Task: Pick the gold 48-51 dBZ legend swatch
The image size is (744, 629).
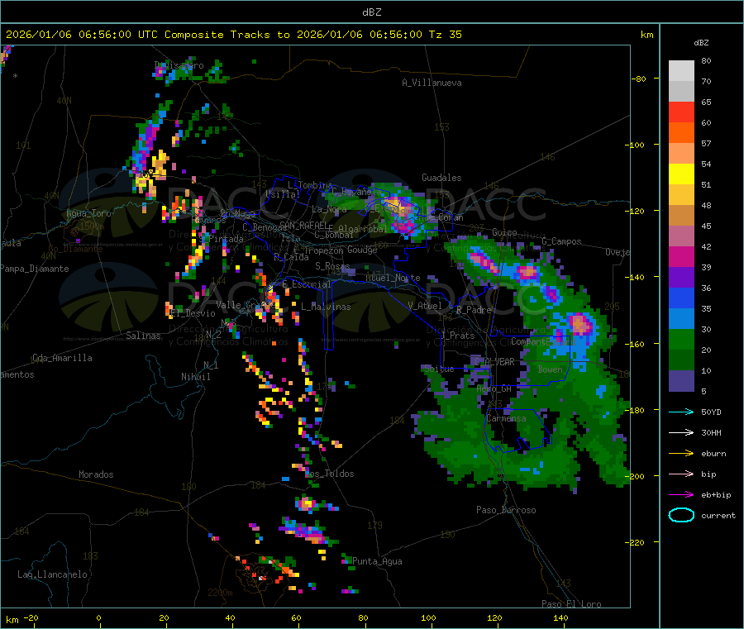Action: click(x=681, y=195)
